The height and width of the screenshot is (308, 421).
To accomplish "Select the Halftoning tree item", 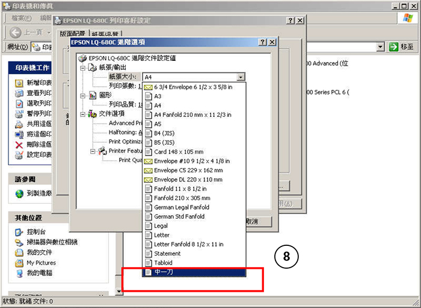I will coord(125,133).
